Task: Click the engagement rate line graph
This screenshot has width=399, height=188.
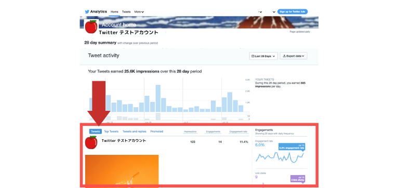Action: click(x=280, y=157)
